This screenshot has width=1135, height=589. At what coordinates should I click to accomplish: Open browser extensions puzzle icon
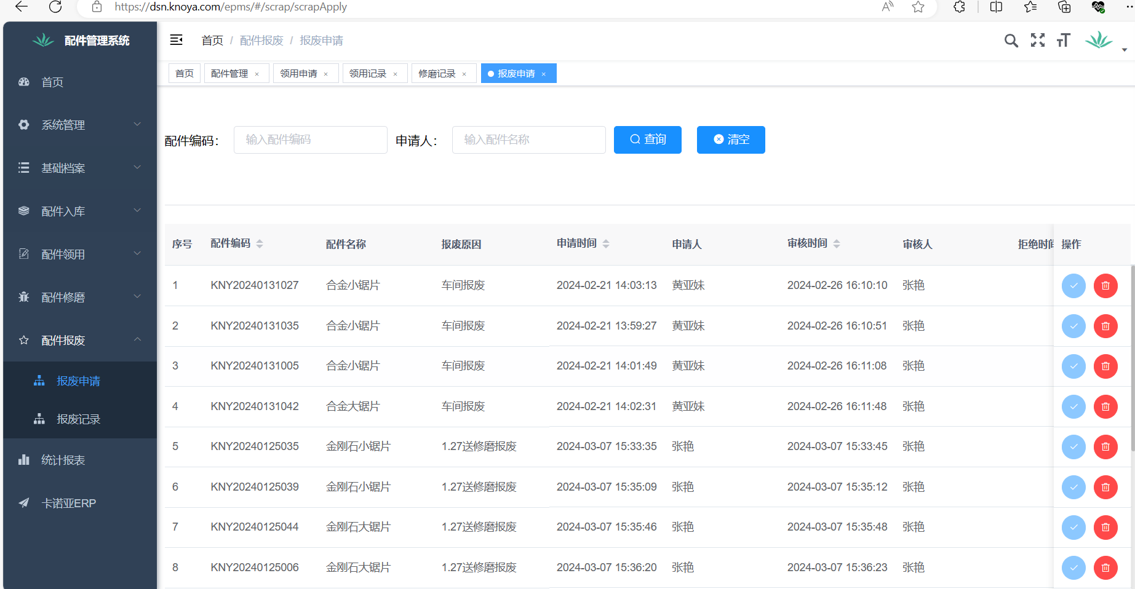click(x=959, y=7)
